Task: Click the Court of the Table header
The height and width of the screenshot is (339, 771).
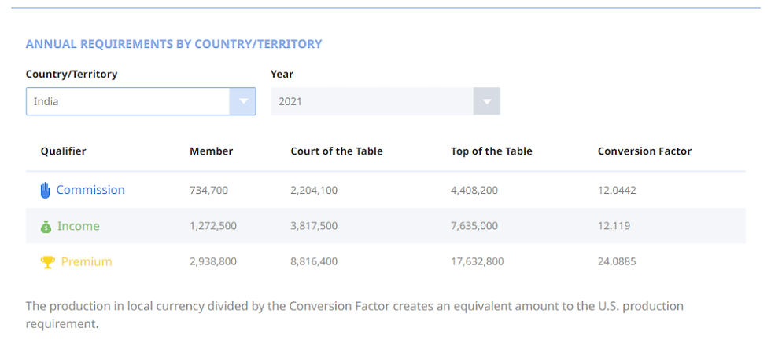Action: (337, 151)
